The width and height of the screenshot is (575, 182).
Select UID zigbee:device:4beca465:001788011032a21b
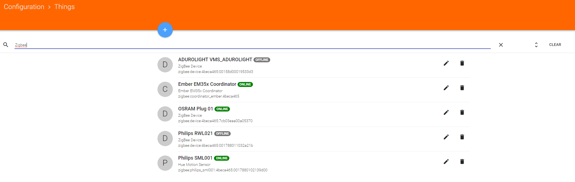click(215, 146)
